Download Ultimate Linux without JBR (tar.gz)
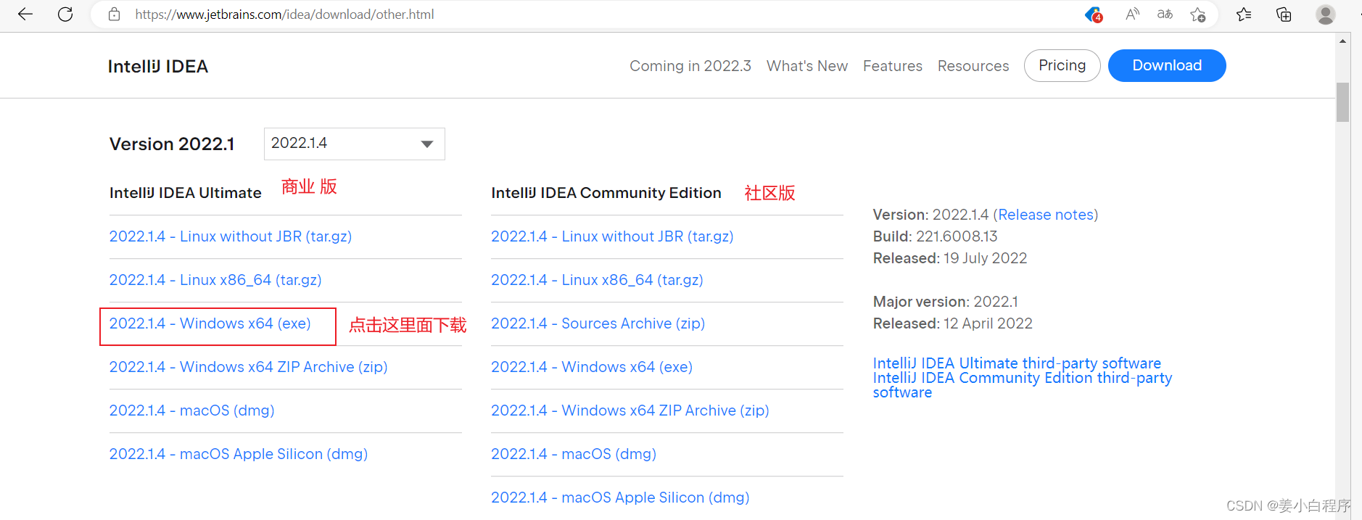This screenshot has width=1362, height=520. click(231, 236)
